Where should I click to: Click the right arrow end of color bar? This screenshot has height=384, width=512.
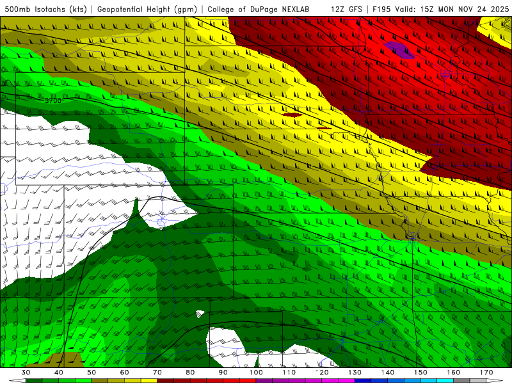pos(495,381)
